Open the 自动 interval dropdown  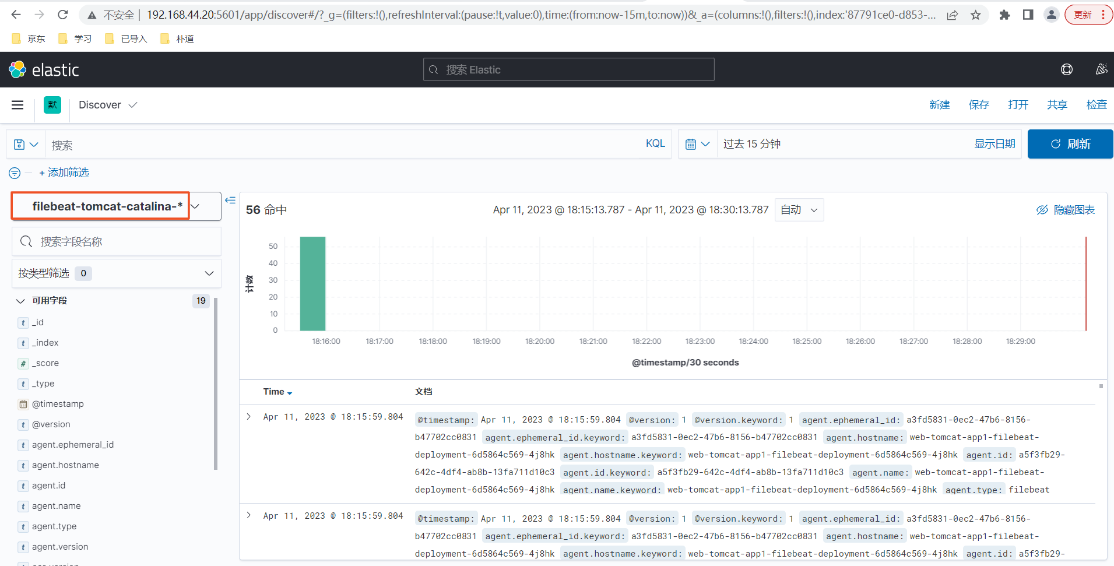[x=799, y=210]
